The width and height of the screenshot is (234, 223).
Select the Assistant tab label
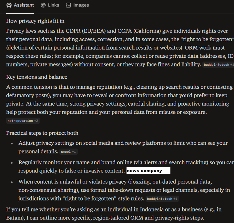pyautogui.click(x=24, y=5)
